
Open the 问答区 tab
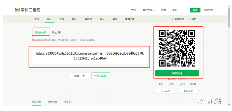pos(67,102)
